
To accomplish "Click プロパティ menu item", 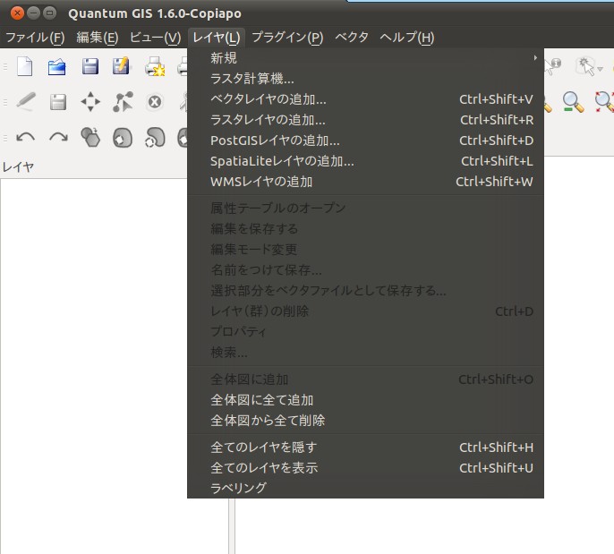I will [x=365, y=332].
